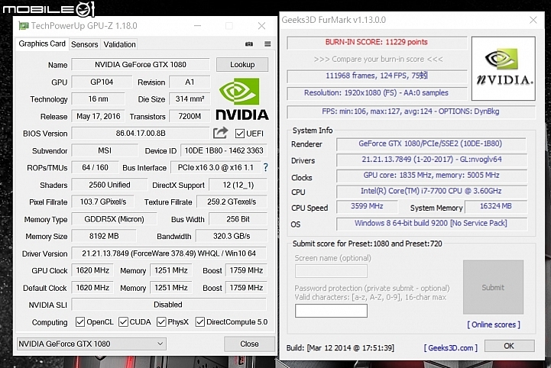Switch to the Sensors tab
The width and height of the screenshot is (551, 368).
84,44
